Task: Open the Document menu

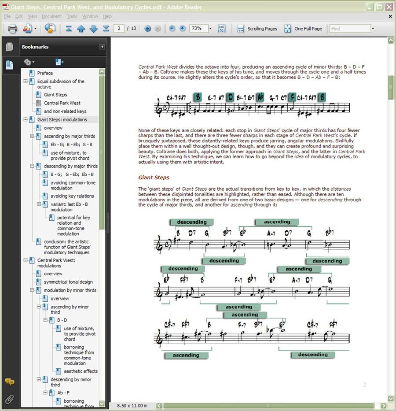Action: (52, 16)
